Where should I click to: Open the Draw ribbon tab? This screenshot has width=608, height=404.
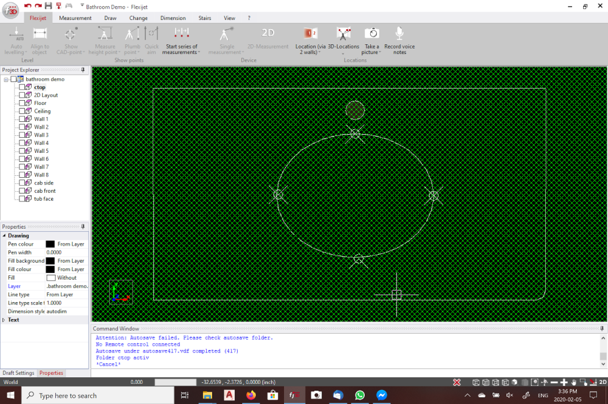tap(110, 18)
